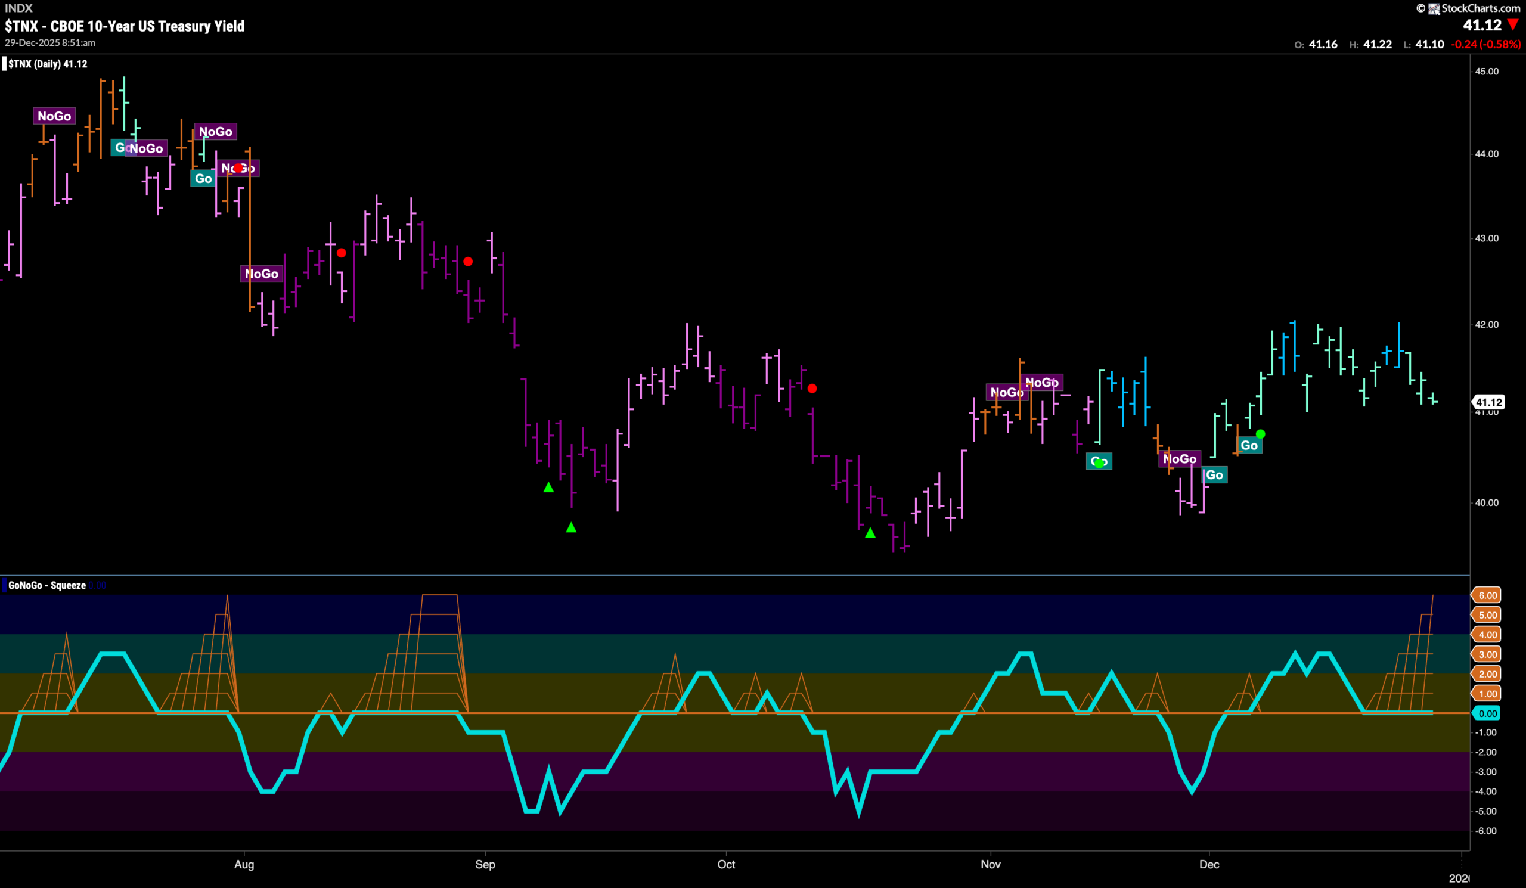Click the Dec label on time axis

pyautogui.click(x=1209, y=864)
